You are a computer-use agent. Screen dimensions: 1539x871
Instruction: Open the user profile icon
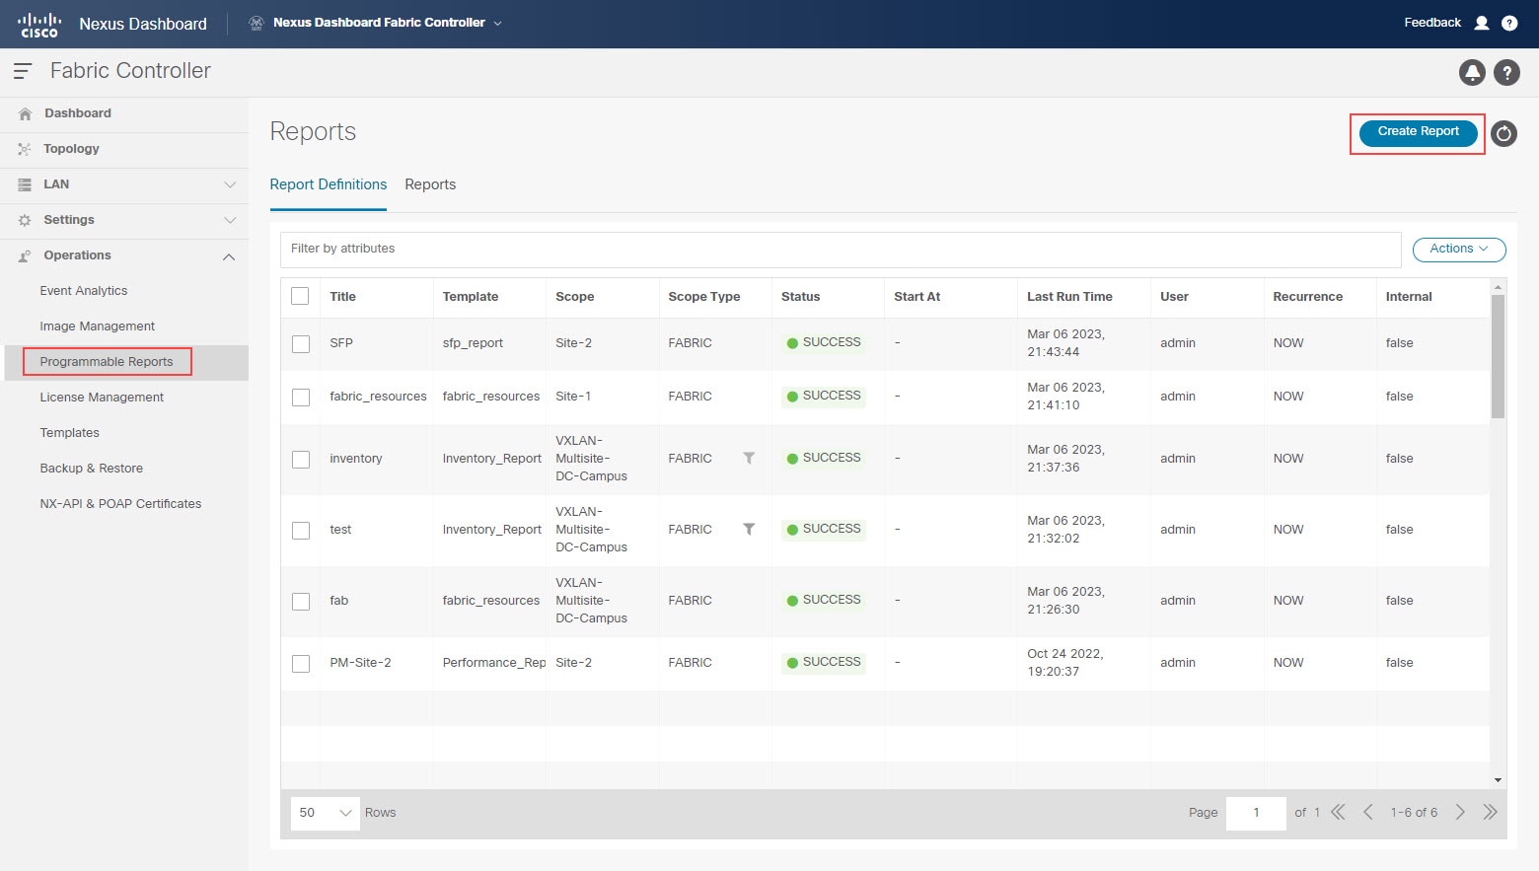pos(1481,23)
